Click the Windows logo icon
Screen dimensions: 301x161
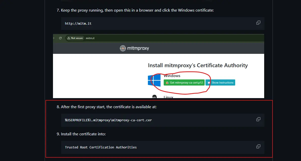pos(154,80)
